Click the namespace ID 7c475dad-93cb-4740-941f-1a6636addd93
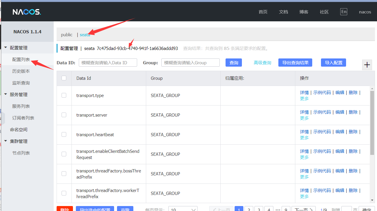This screenshot has width=377, height=211. (137, 48)
